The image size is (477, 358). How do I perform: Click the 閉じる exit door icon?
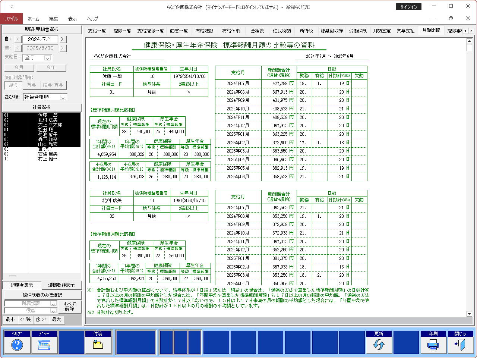click(460, 345)
